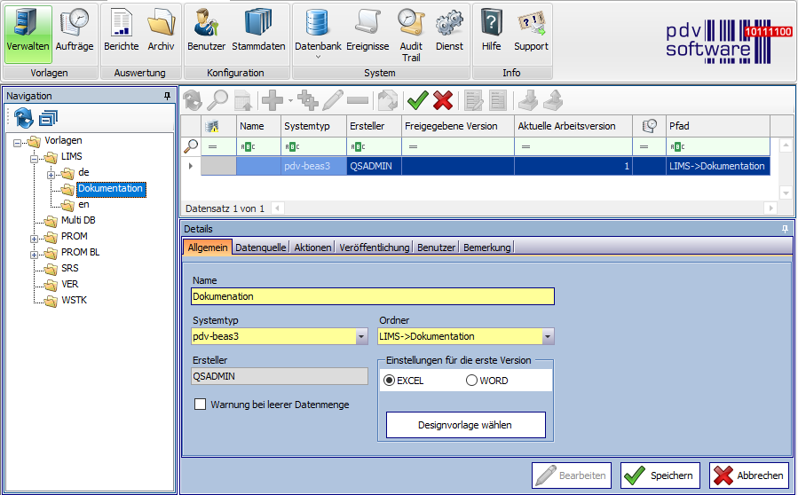
Task: Click the green checkmark toolbar icon
Action: [x=417, y=101]
